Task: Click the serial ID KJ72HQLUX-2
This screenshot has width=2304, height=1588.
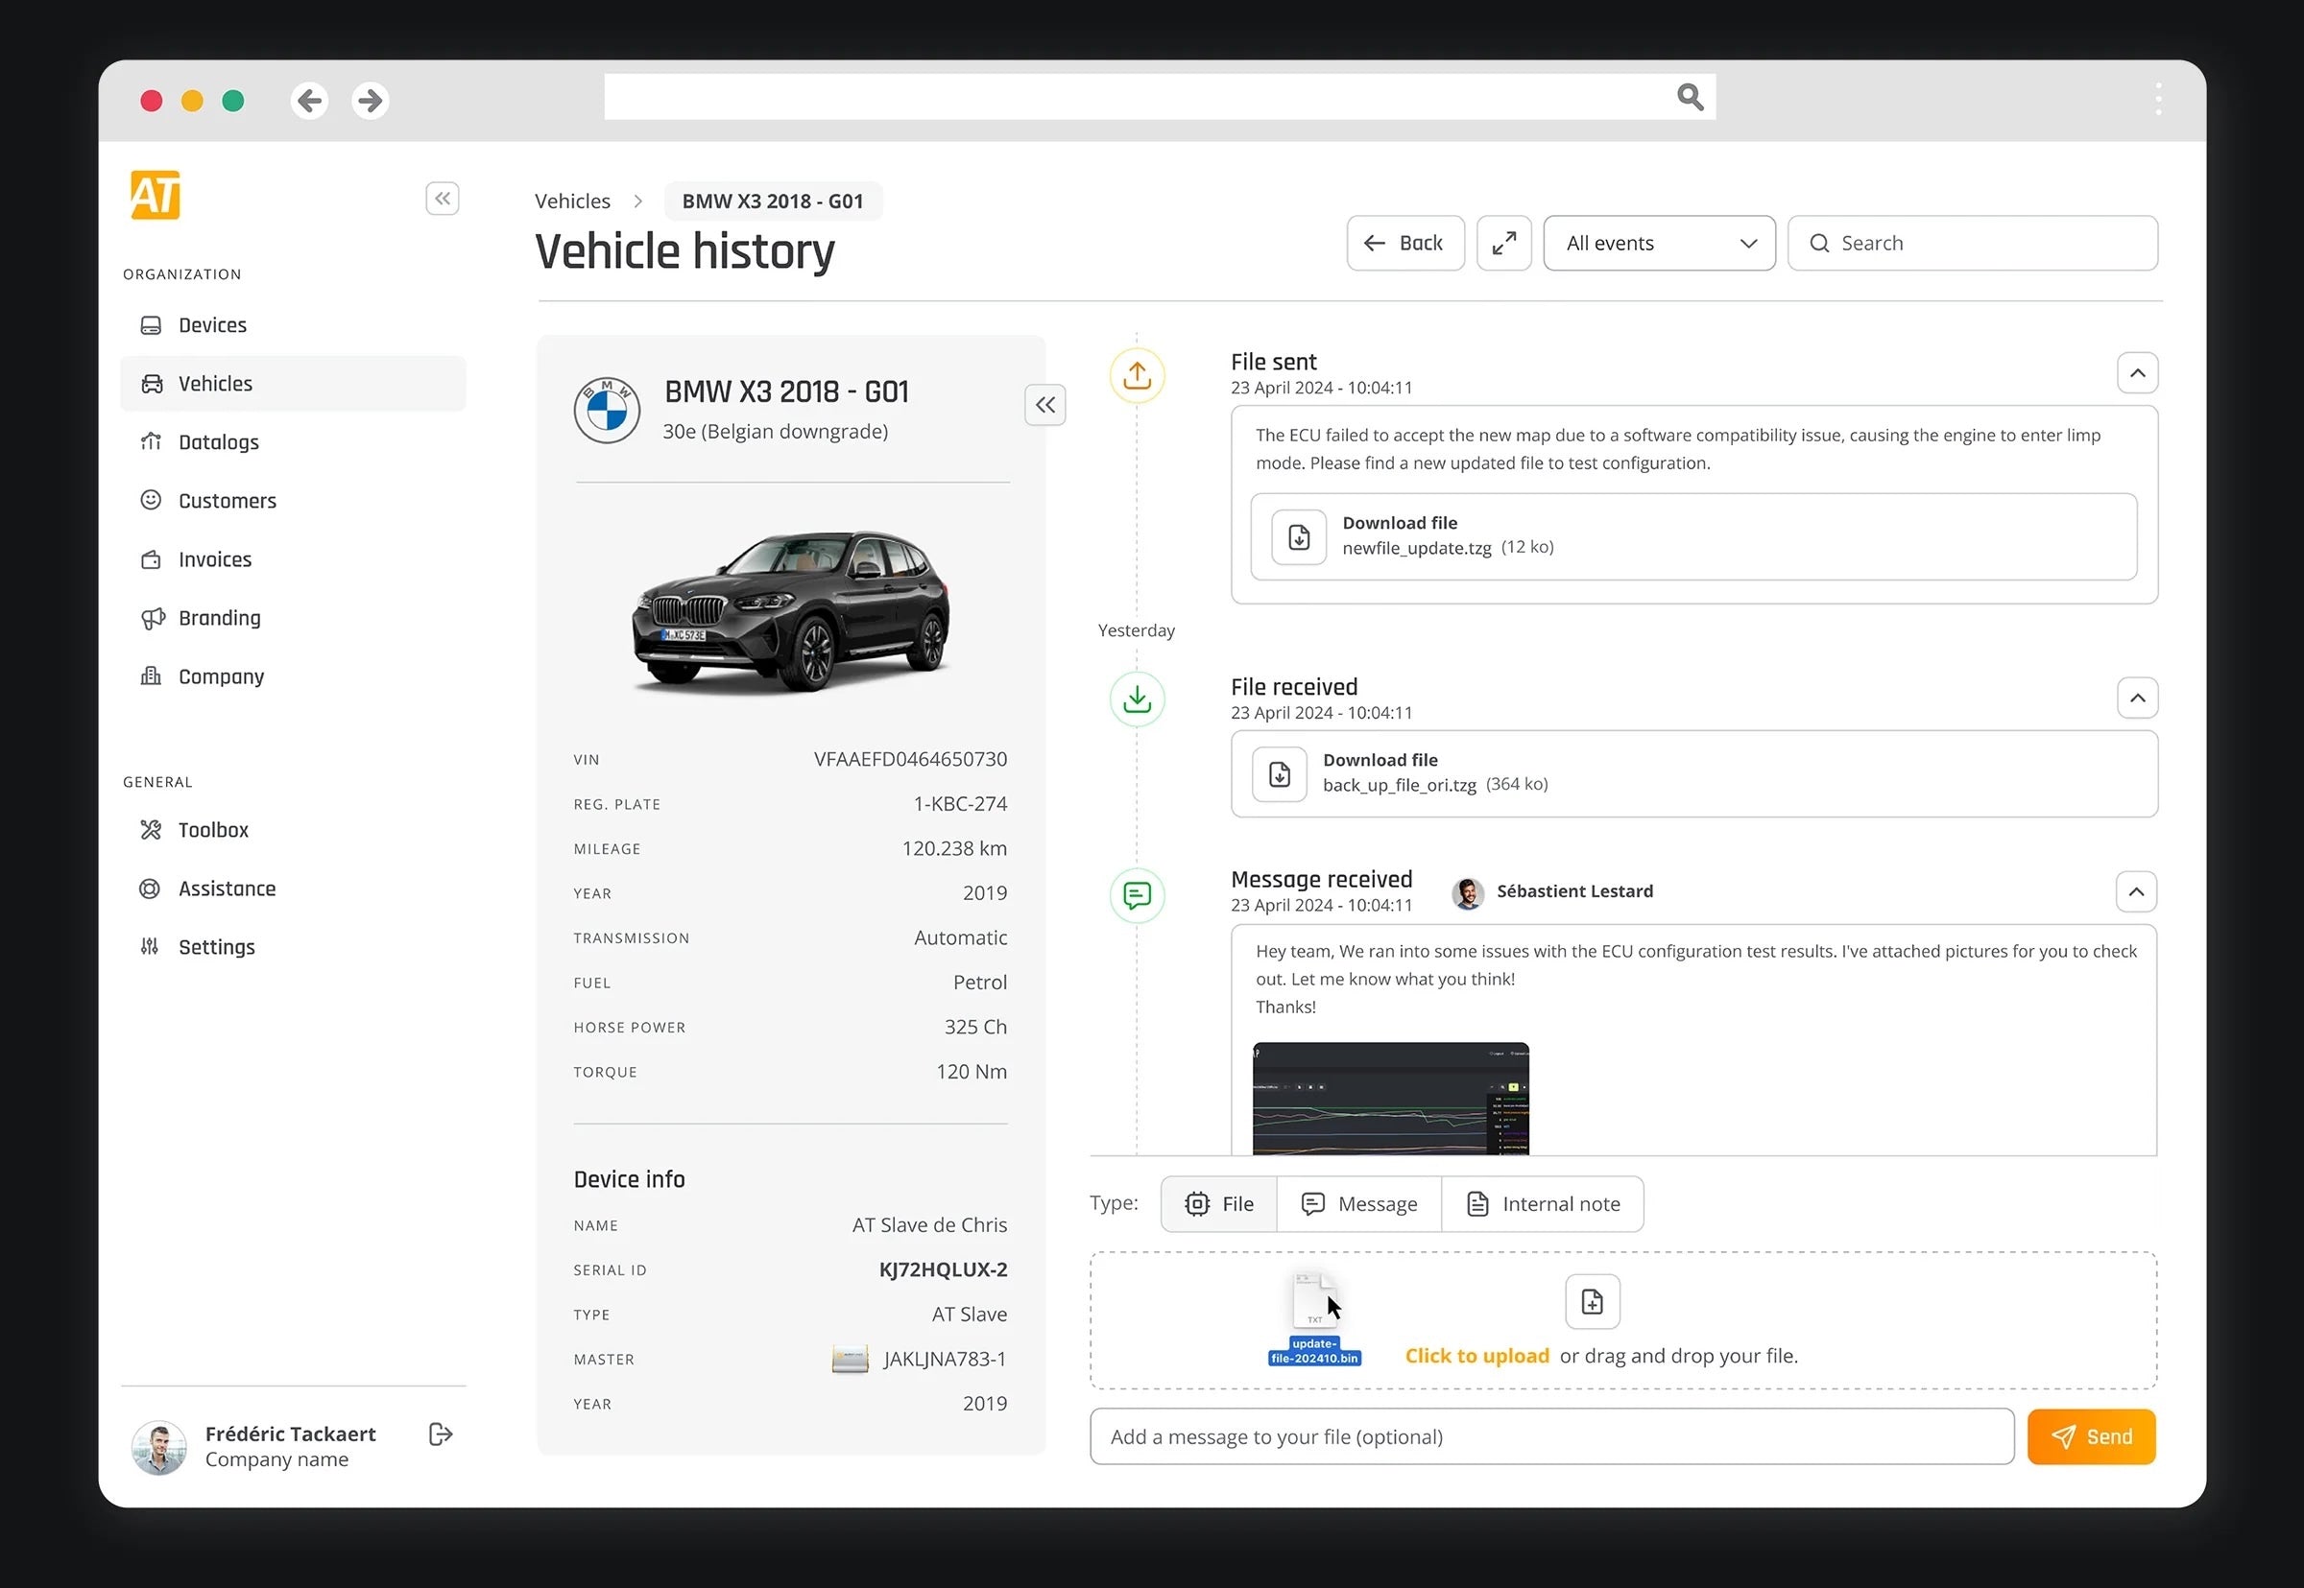Action: [x=943, y=1269]
